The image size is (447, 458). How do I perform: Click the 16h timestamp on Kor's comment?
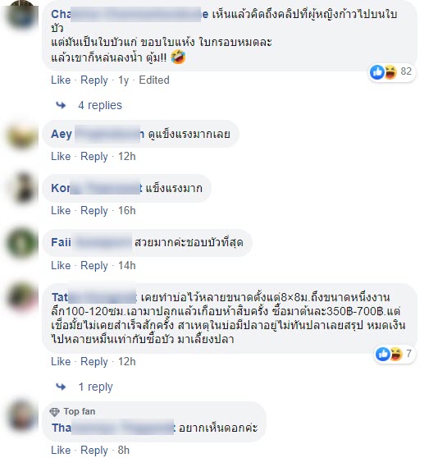coord(126,211)
